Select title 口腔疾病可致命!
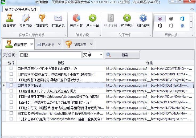 pos(30,86)
